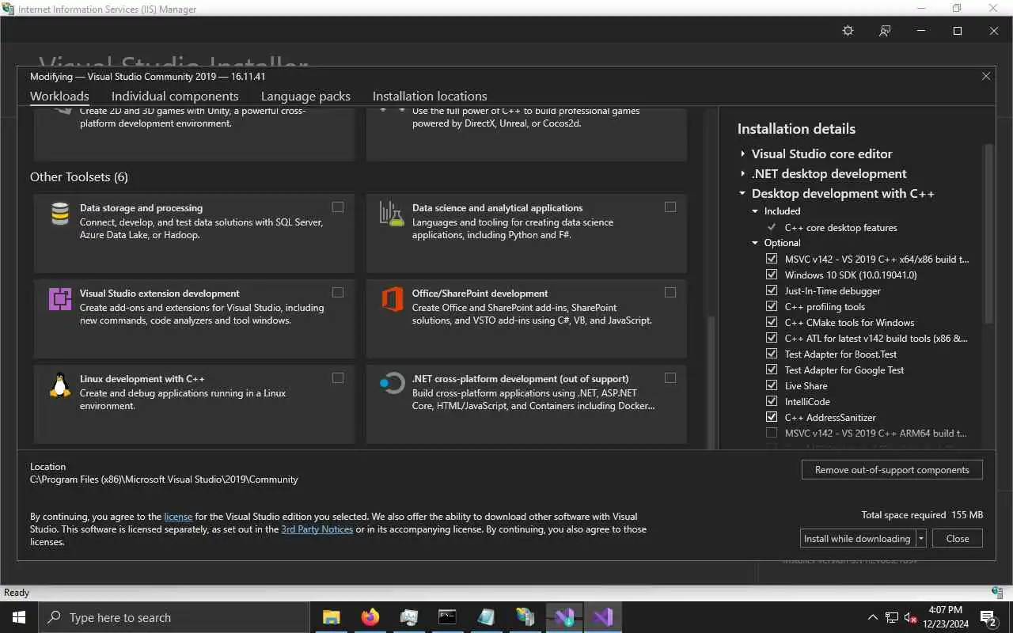
Task: Click the Data storage and processing database icon
Action: point(60,214)
